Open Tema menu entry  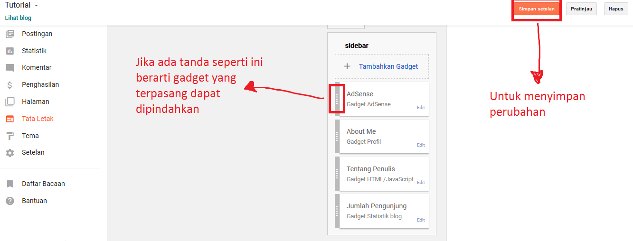pyautogui.click(x=30, y=136)
